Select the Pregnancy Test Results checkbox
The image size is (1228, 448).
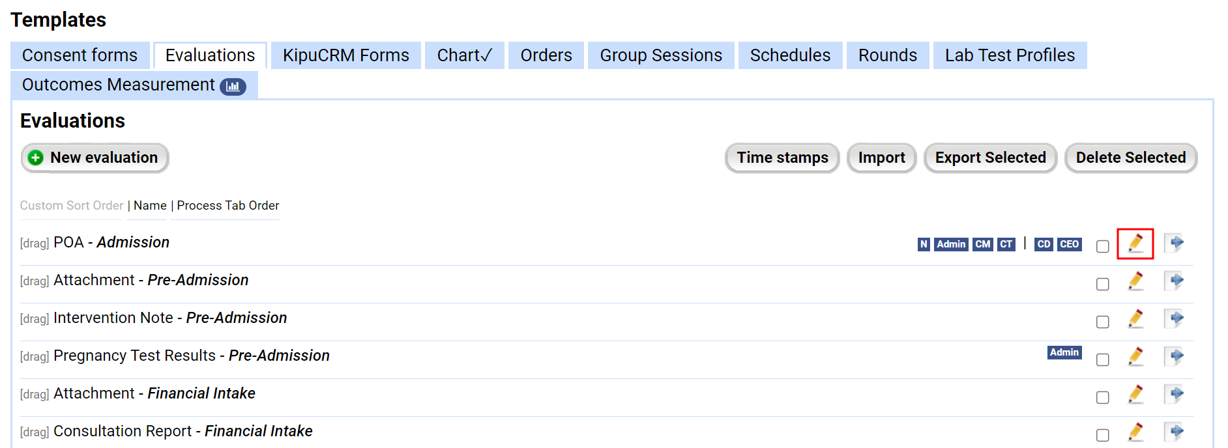pyautogui.click(x=1102, y=359)
